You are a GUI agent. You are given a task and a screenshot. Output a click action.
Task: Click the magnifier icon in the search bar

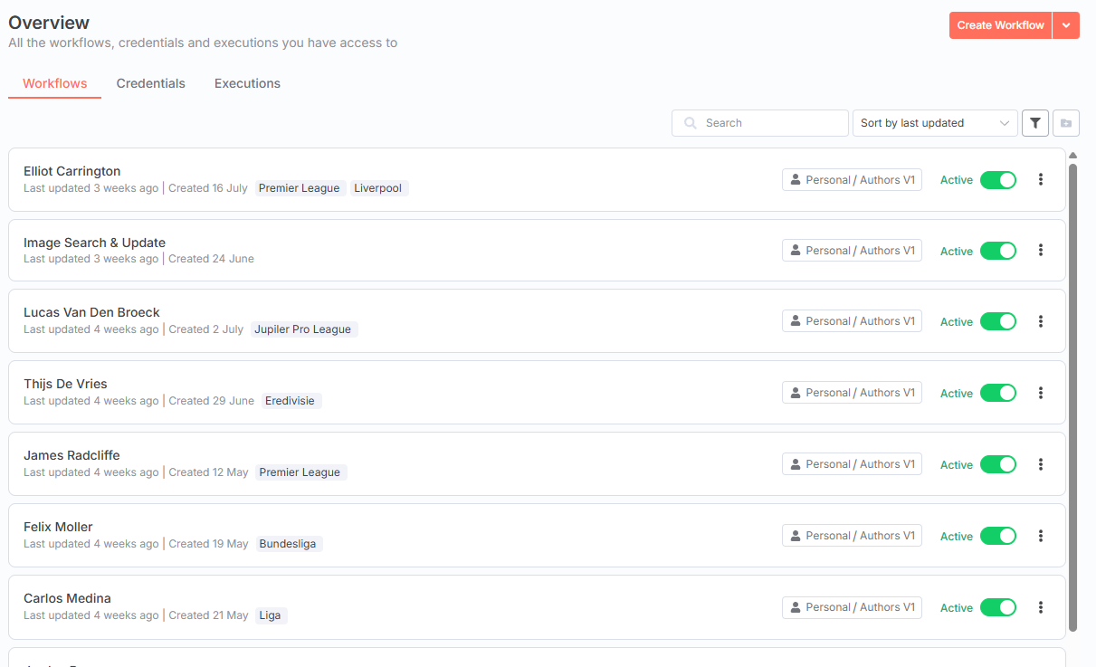[690, 122]
